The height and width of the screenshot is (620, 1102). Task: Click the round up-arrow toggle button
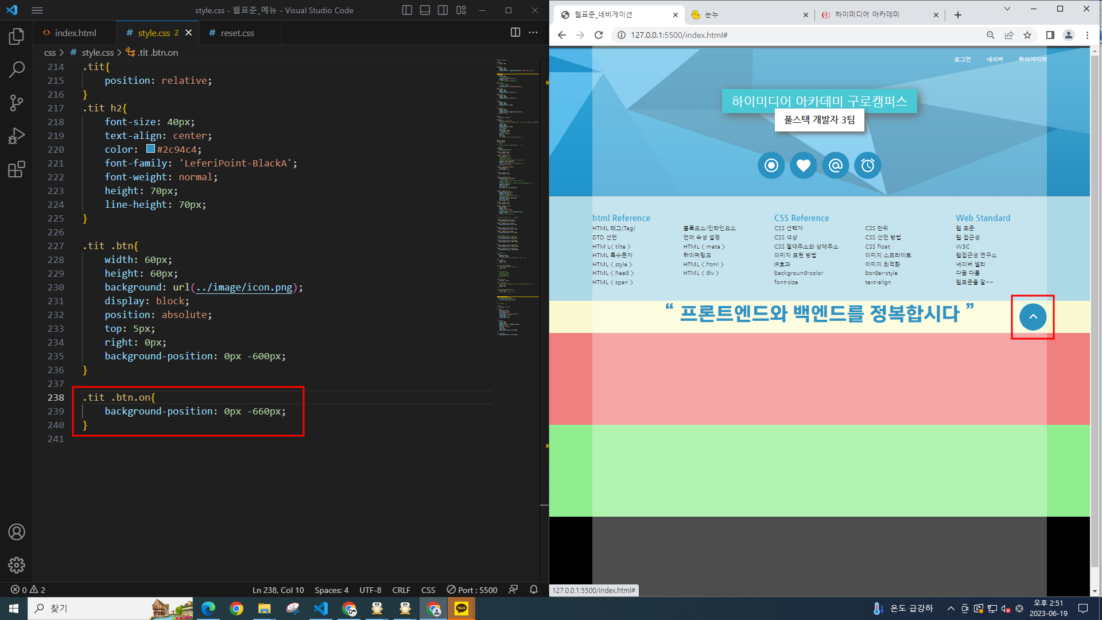pyautogui.click(x=1033, y=317)
